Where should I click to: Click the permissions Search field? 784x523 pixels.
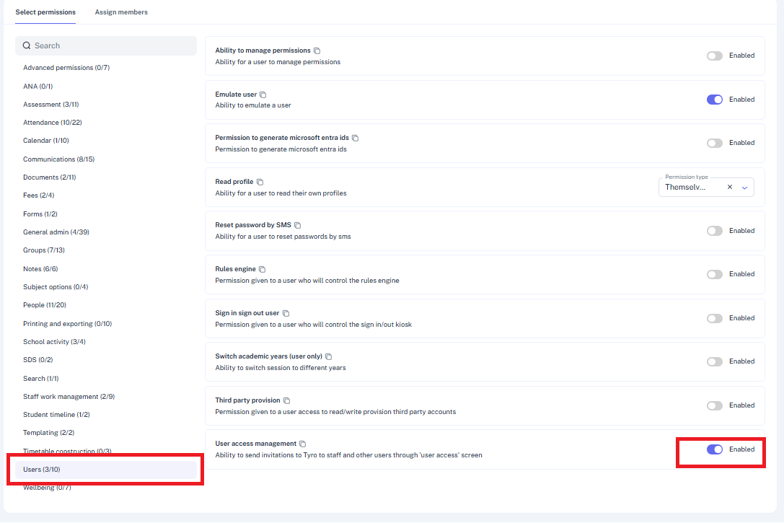click(x=106, y=45)
